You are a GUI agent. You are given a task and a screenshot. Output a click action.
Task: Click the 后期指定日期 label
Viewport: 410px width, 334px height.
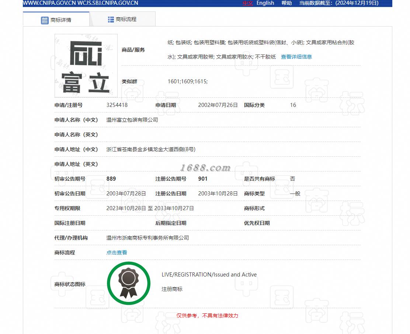click(x=171, y=223)
